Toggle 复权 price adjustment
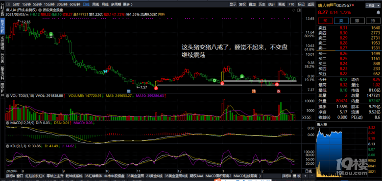Screen dimensions: 382x181 242,4
